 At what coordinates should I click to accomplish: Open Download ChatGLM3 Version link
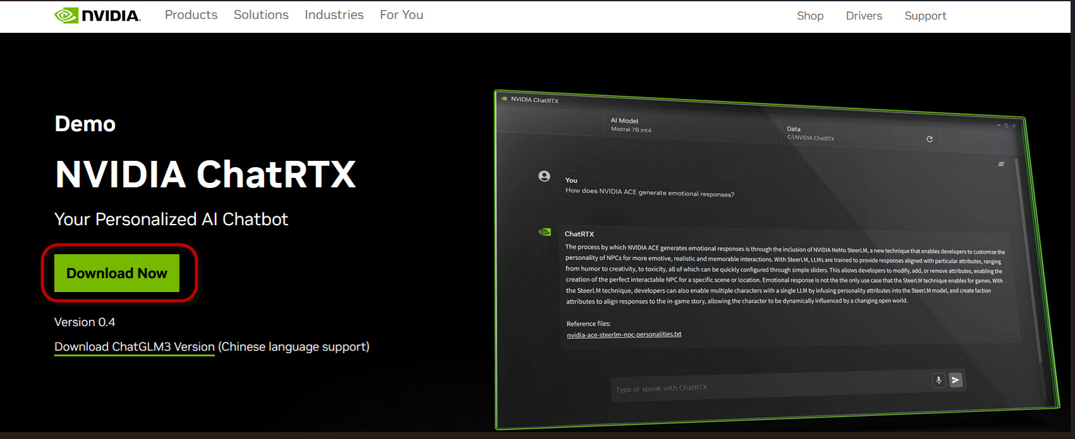pos(135,347)
